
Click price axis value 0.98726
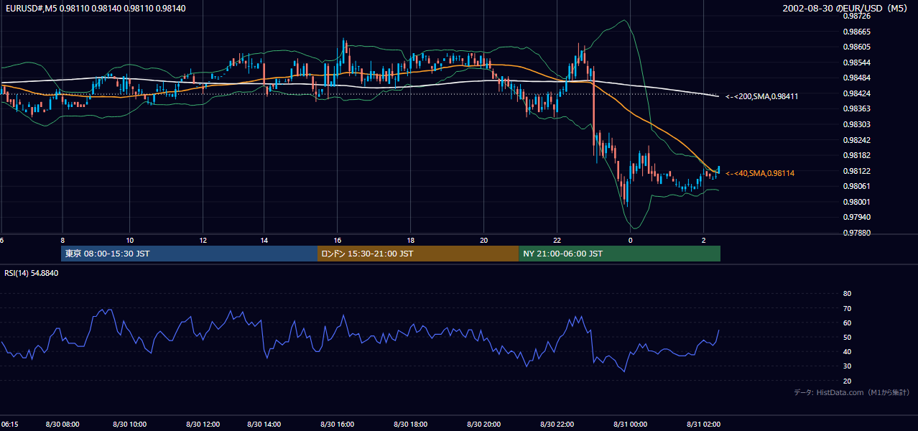(856, 16)
